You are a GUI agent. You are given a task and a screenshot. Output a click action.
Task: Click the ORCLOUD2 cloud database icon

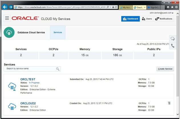coord(12,107)
